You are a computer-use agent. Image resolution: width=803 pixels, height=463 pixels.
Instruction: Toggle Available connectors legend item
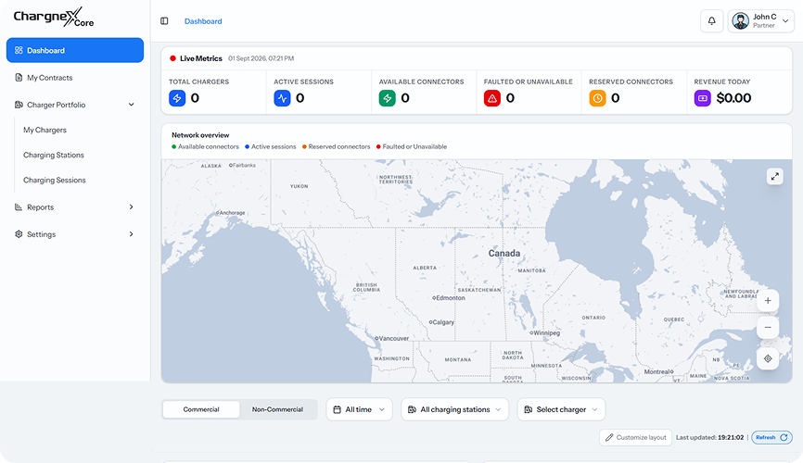[205, 147]
